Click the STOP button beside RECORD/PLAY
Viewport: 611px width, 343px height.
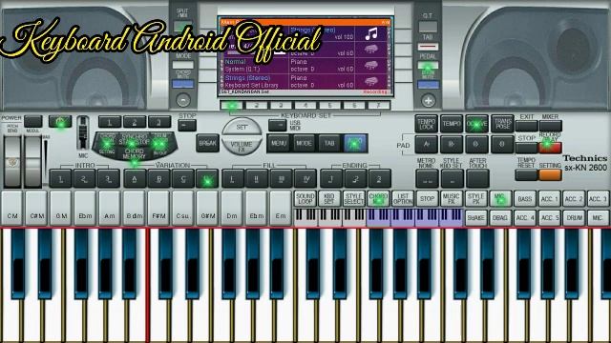pyautogui.click(x=526, y=148)
